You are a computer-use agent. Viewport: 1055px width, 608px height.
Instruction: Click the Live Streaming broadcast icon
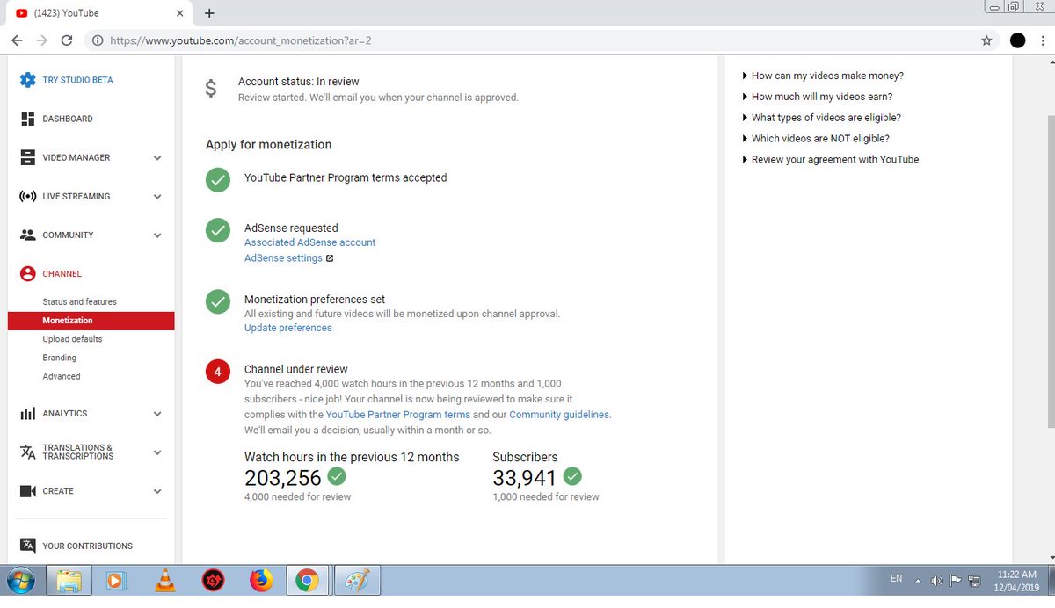tap(27, 196)
